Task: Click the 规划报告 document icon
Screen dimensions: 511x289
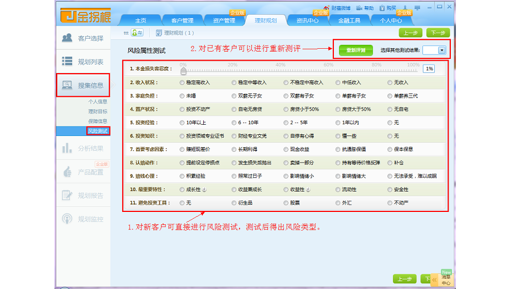Action: 67,195
